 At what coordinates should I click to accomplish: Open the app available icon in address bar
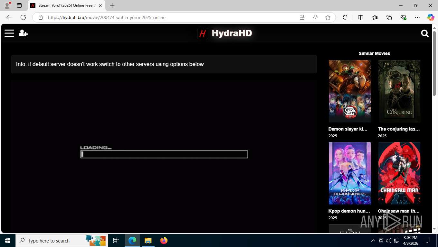tap(302, 17)
